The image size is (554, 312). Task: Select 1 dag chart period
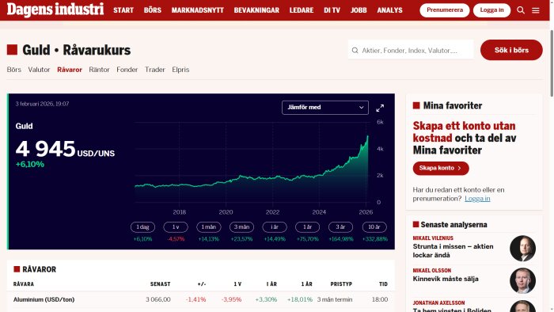click(142, 227)
